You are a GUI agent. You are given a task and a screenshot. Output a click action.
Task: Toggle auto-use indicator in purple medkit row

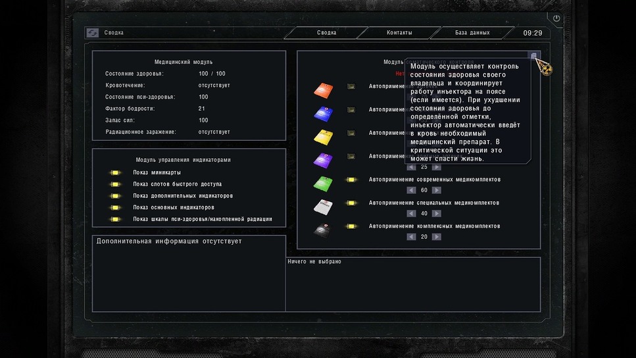click(x=351, y=156)
